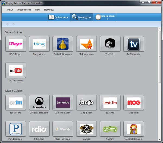The width and height of the screenshot is (163, 143).
Task: Open the Spotify music guide
Action: (110, 129)
